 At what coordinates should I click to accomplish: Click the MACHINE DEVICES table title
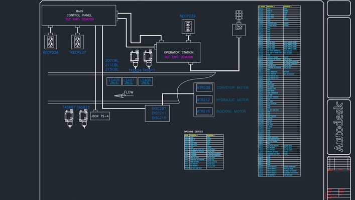point(194,132)
